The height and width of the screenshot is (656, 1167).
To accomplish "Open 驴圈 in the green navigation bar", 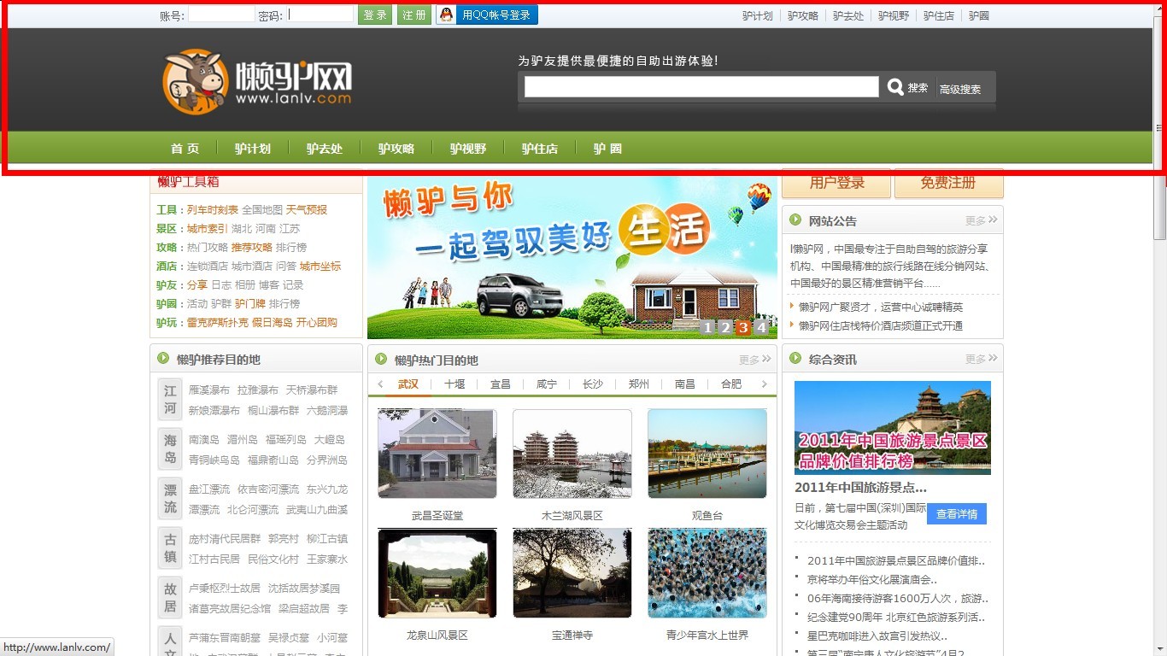I will [x=607, y=149].
